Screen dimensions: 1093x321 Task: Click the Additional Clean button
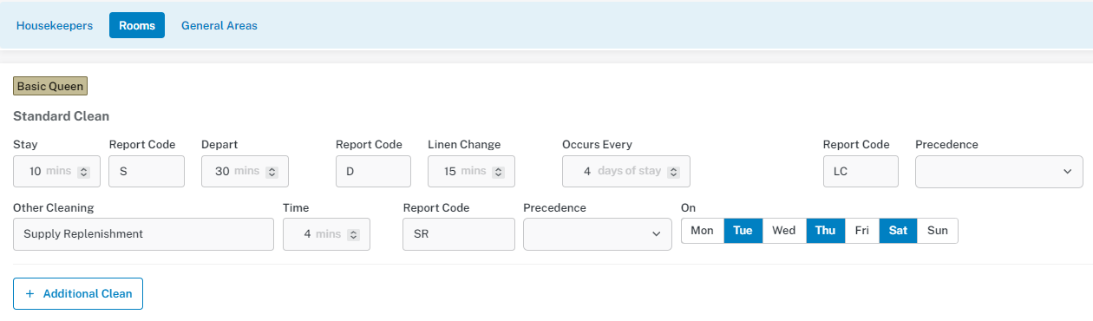click(x=78, y=293)
